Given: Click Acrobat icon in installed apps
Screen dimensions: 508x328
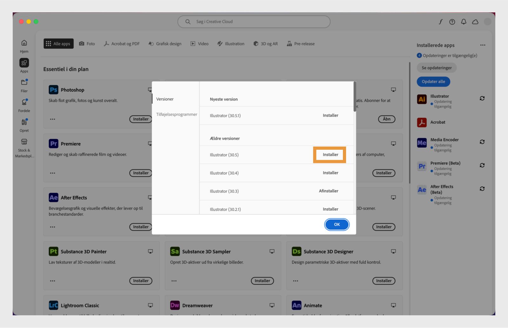Looking at the screenshot, I should pyautogui.click(x=422, y=122).
